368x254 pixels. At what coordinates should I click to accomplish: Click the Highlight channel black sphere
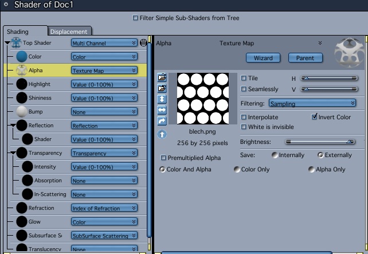tap(22, 84)
